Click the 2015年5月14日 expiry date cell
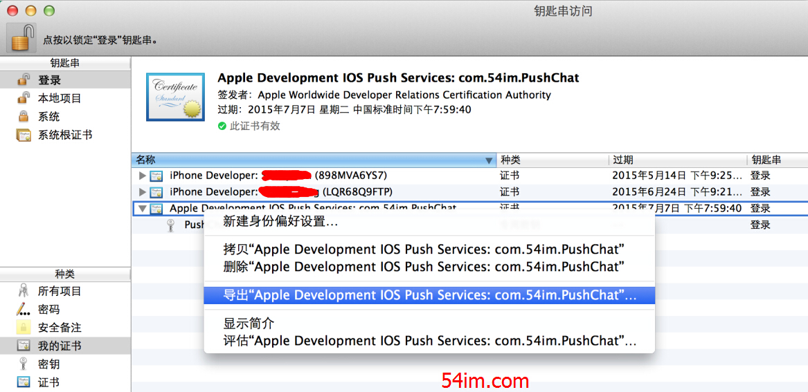Screen dimensions: 808x392 coord(678,176)
